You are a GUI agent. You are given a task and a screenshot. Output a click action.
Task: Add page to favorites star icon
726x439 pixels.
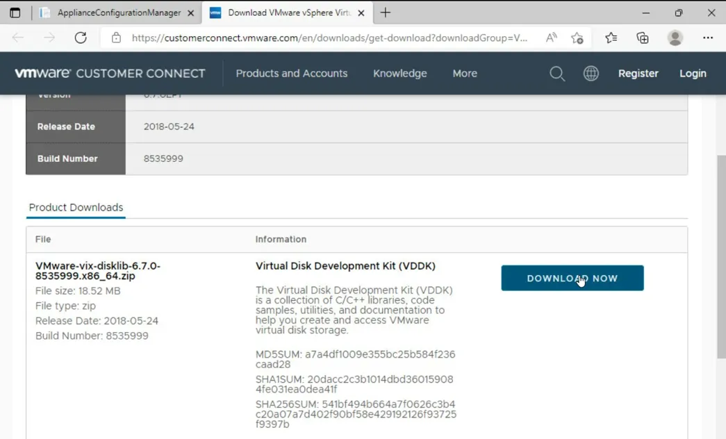tap(577, 38)
